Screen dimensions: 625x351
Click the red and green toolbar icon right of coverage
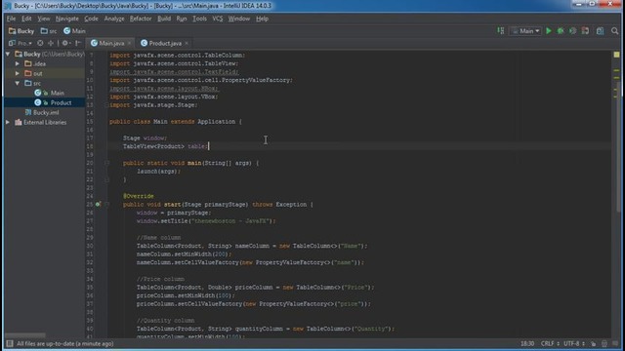(x=585, y=30)
